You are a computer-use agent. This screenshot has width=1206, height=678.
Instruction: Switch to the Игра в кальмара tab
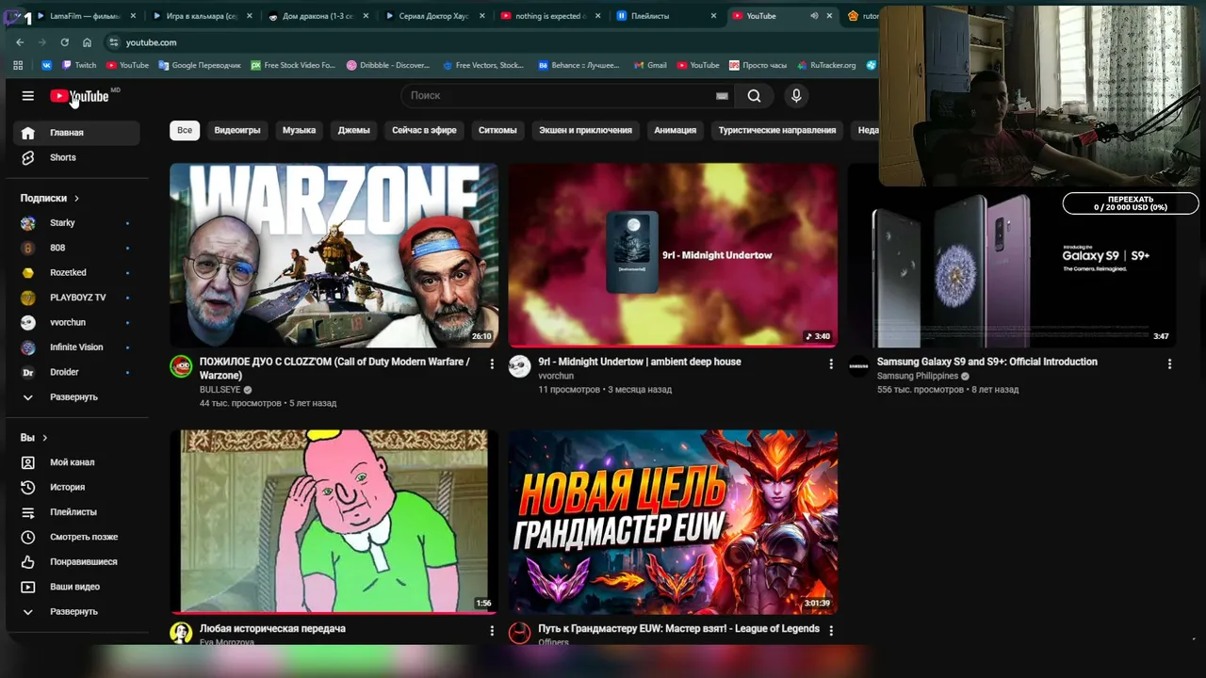pyautogui.click(x=203, y=16)
